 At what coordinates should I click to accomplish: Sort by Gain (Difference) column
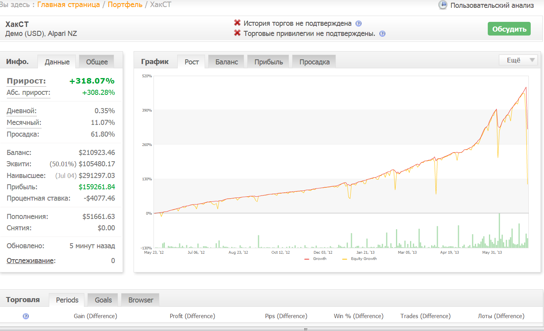pos(95,316)
